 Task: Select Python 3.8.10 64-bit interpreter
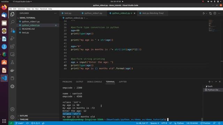(192, 123)
